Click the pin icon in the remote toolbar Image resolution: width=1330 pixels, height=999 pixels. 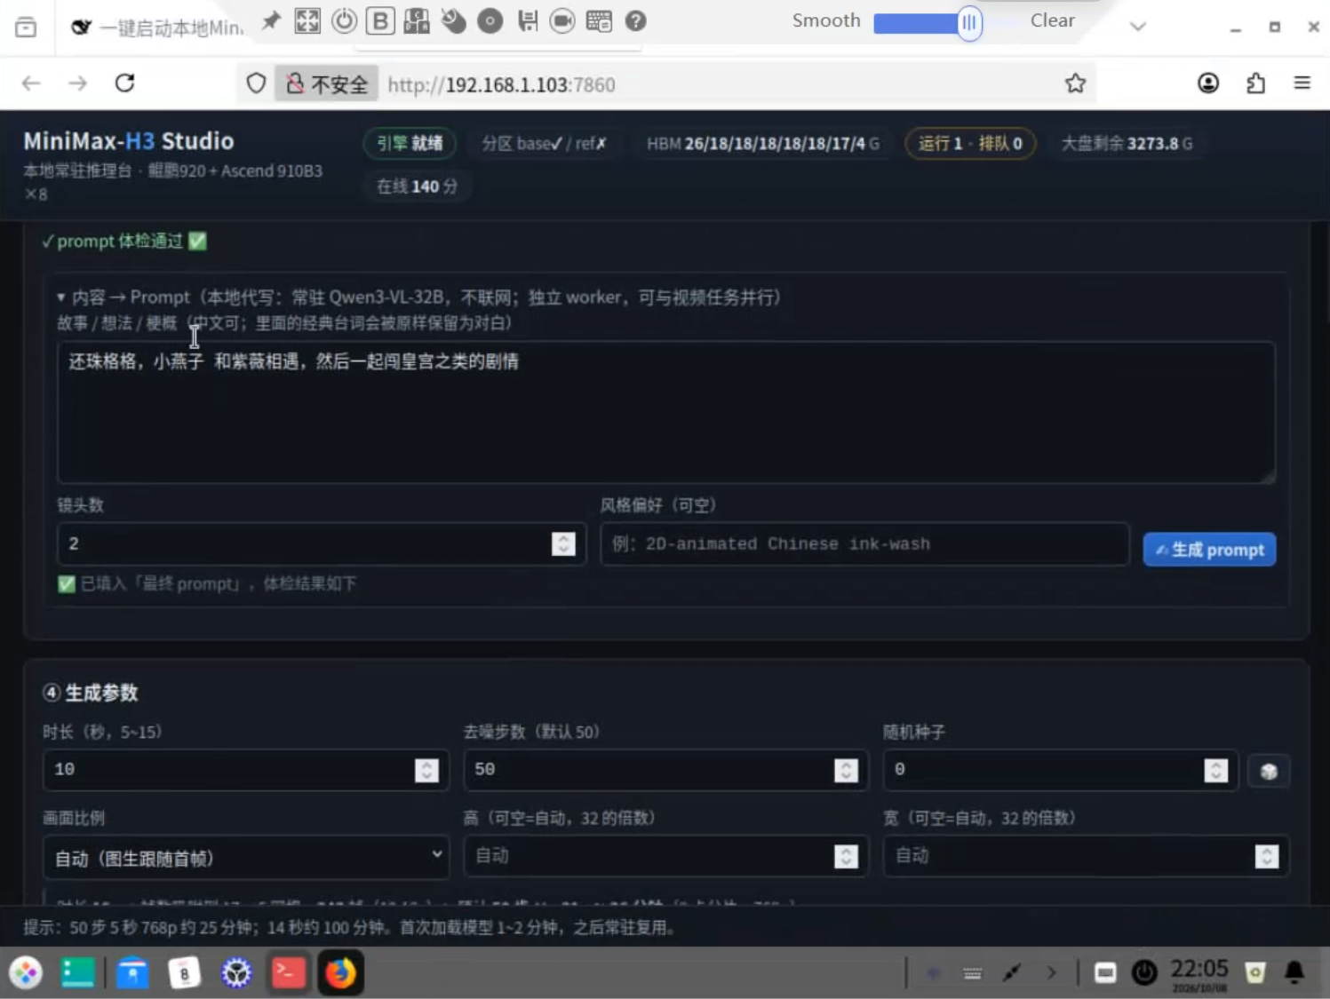pyautogui.click(x=271, y=20)
